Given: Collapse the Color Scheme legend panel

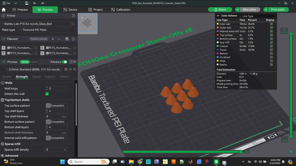Looking at the screenshot, I should coord(218,16).
